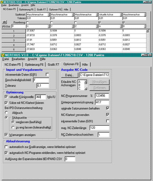The image size is (153, 181).
Task: Click IPO-Dist. input field in back window
Action: tap(19, 26)
